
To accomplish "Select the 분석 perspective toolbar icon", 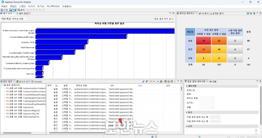I will (x=21, y=10).
